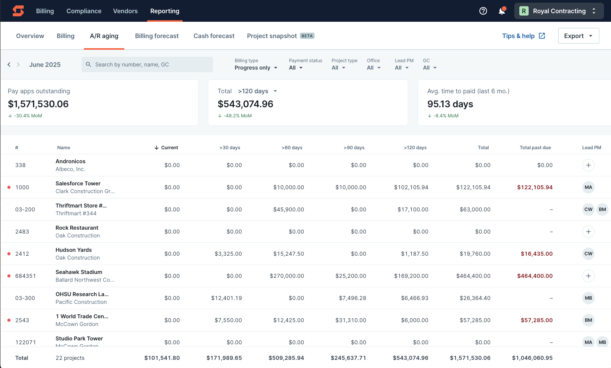
Task: Sort by Name column header
Action: tap(64, 148)
